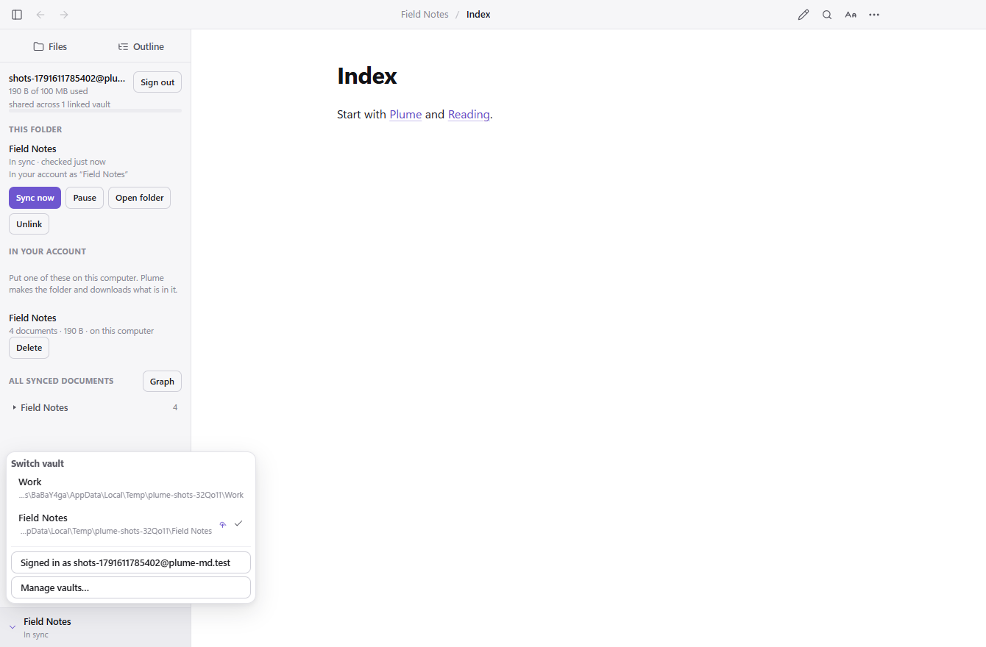Click the checkmark on the Field Notes vault
Viewport: 986px width, 647px height.
238,523
